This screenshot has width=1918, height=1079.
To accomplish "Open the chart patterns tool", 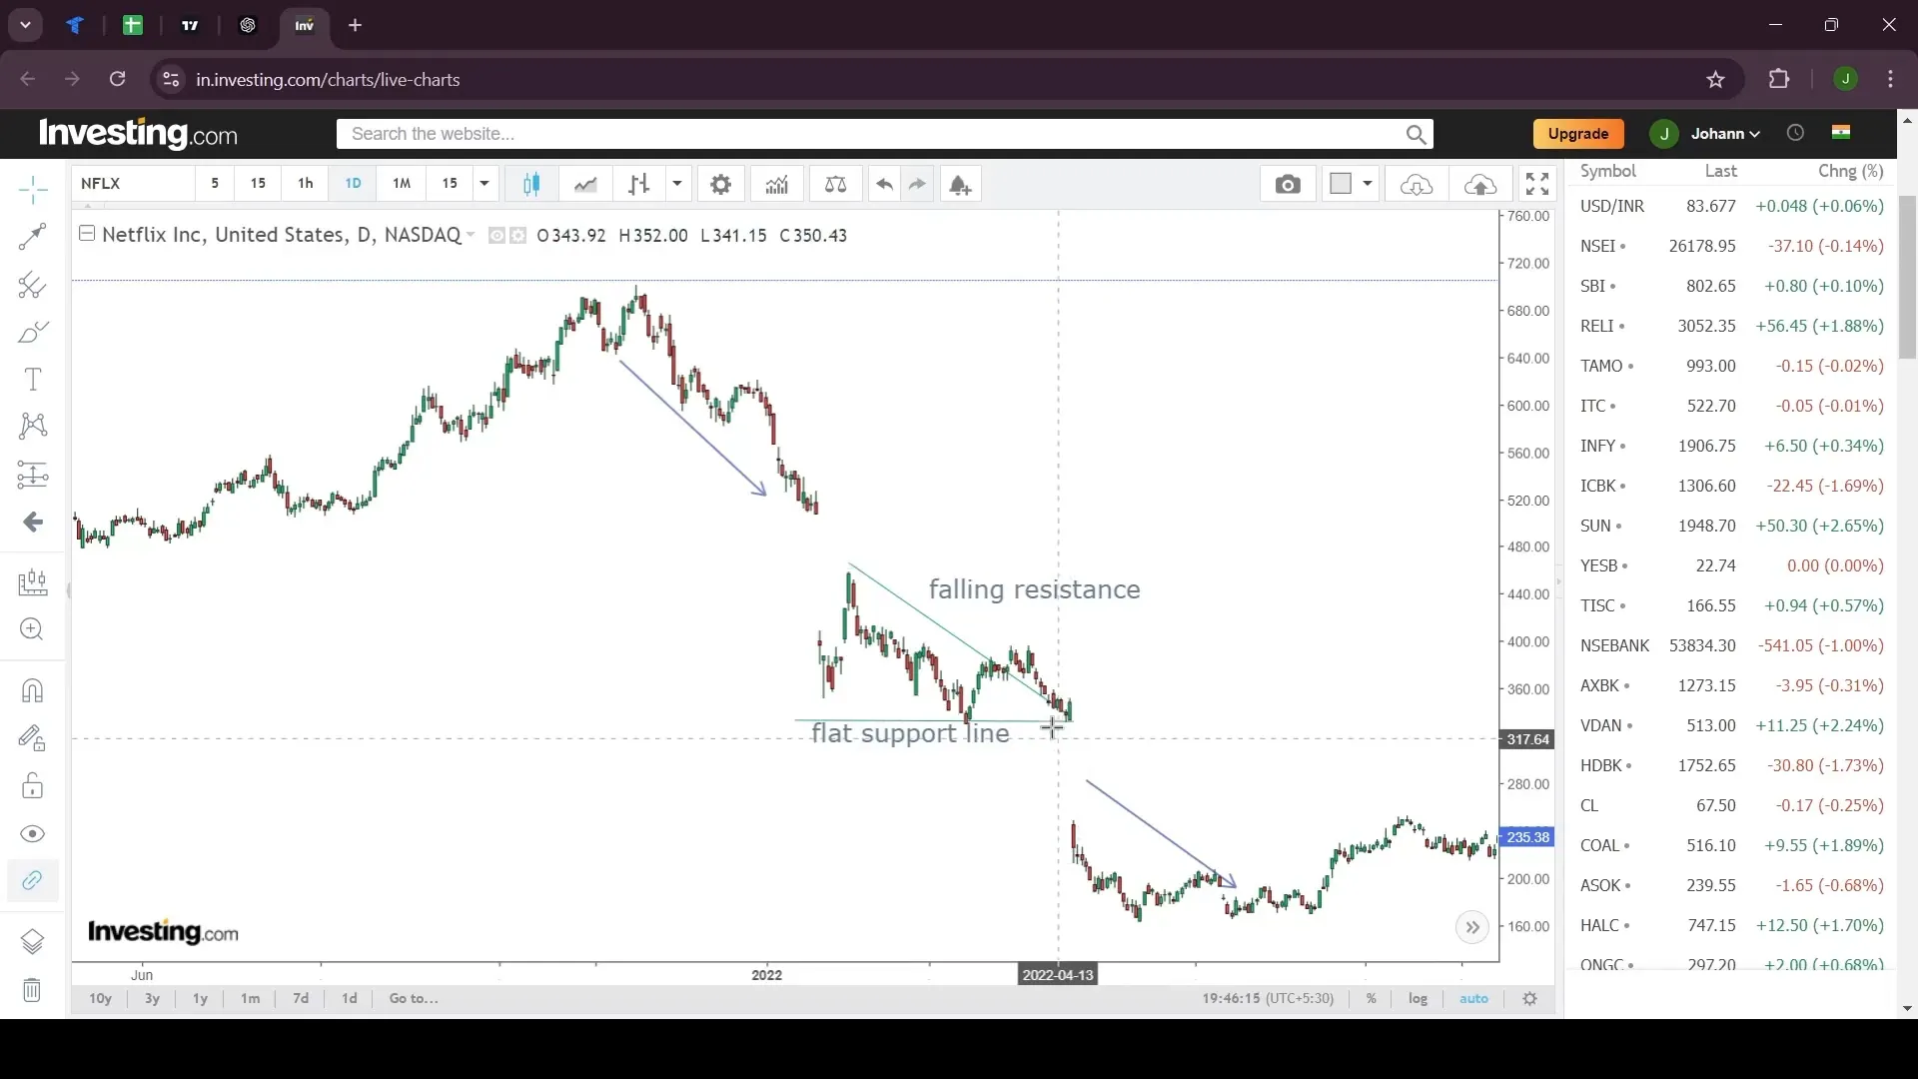I will 33,427.
